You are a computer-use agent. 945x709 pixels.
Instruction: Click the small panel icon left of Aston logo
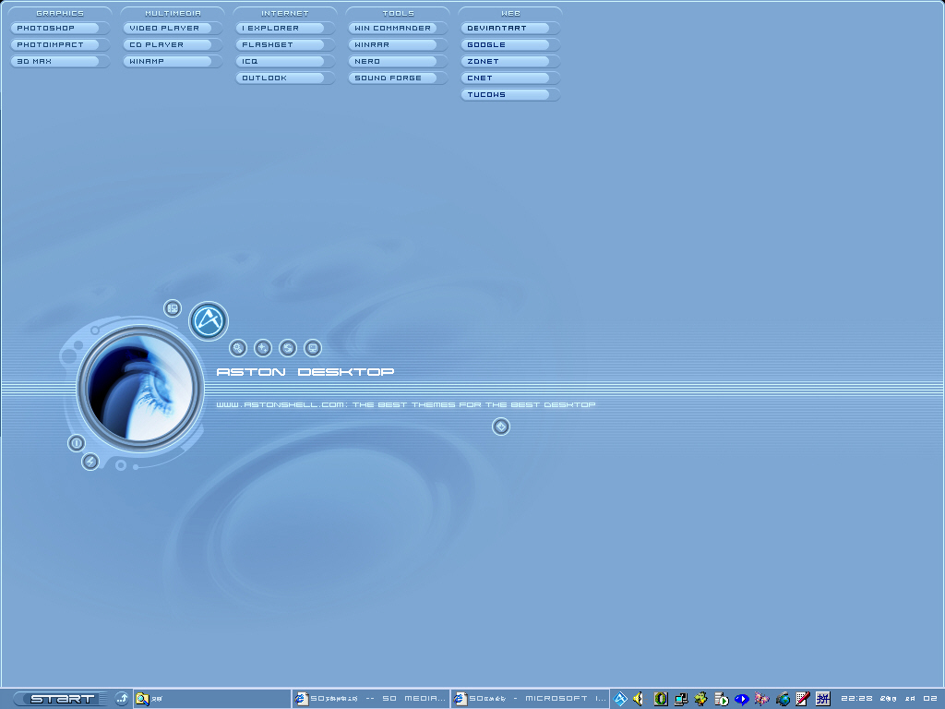(173, 308)
